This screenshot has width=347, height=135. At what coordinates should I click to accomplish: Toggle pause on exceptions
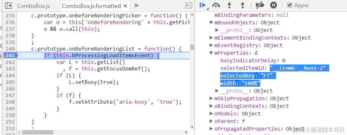click(x=273, y=5)
